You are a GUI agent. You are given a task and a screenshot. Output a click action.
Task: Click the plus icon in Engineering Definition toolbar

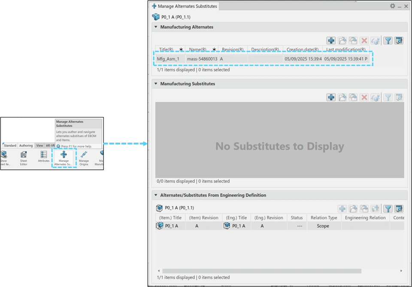pyautogui.click(x=342, y=209)
